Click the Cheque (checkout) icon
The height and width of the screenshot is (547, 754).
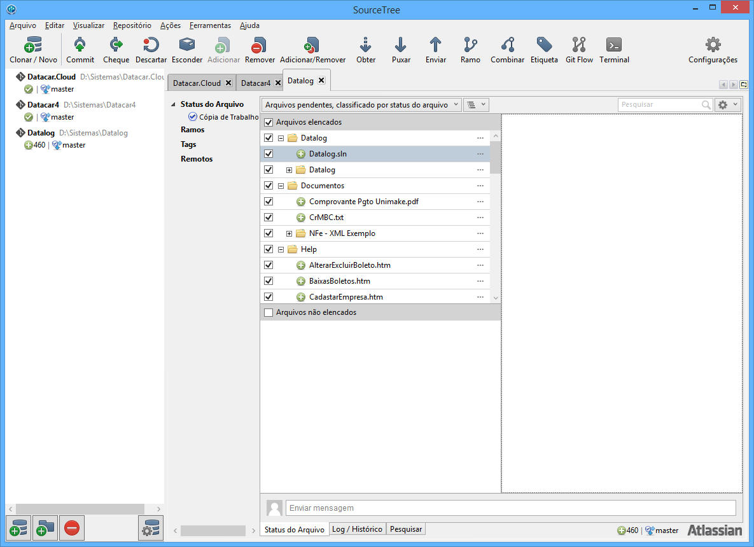coord(116,45)
